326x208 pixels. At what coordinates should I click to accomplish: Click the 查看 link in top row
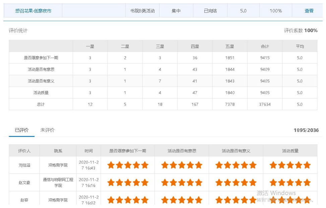click(x=309, y=11)
